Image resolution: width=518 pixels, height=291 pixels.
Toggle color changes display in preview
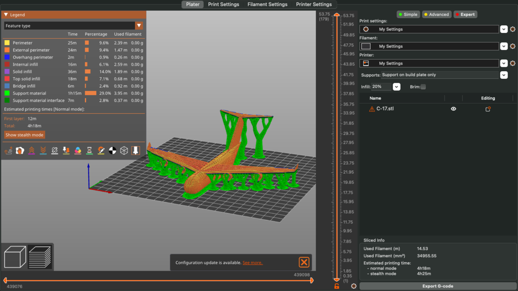click(x=77, y=150)
